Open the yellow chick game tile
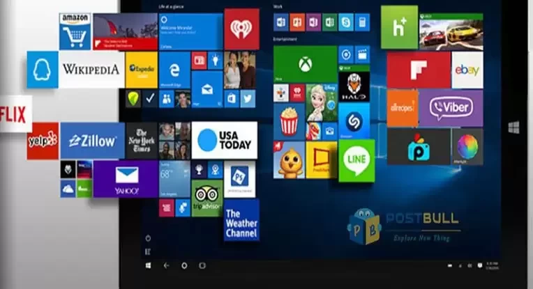 (x=289, y=160)
